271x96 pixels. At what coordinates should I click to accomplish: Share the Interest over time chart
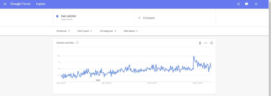click(211, 43)
